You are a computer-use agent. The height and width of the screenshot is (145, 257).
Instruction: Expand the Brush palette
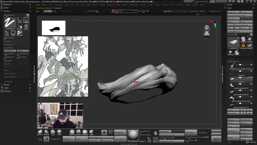point(6,85)
